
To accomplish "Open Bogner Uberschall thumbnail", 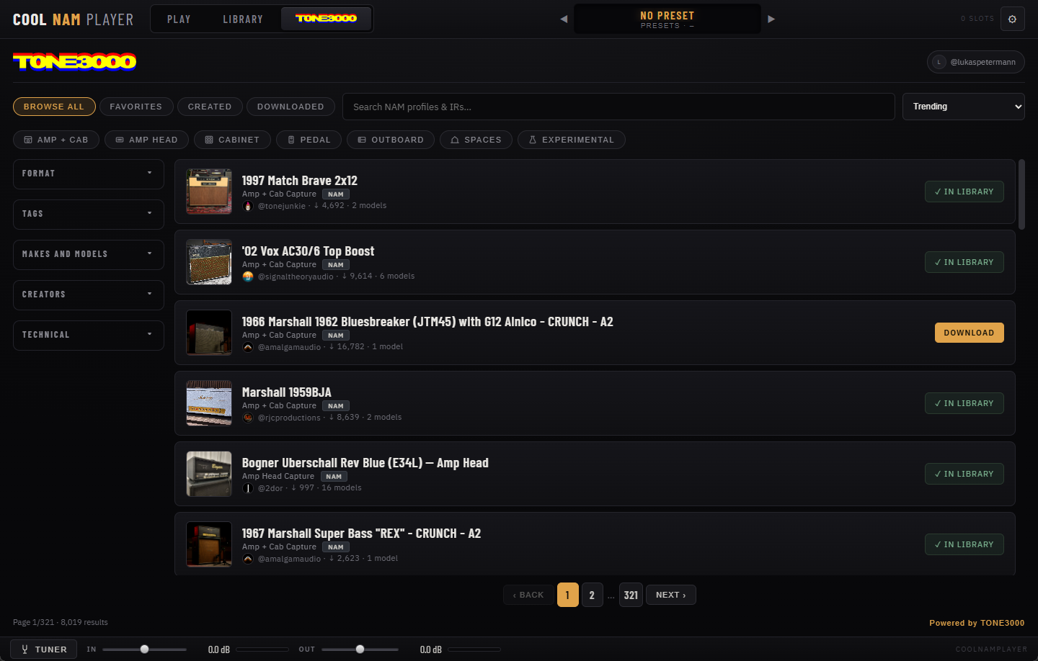I will (x=209, y=474).
